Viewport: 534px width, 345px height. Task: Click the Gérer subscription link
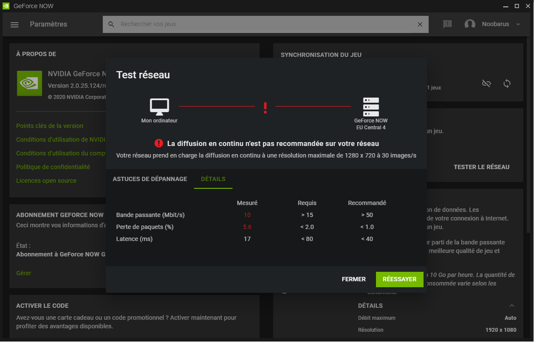click(24, 273)
